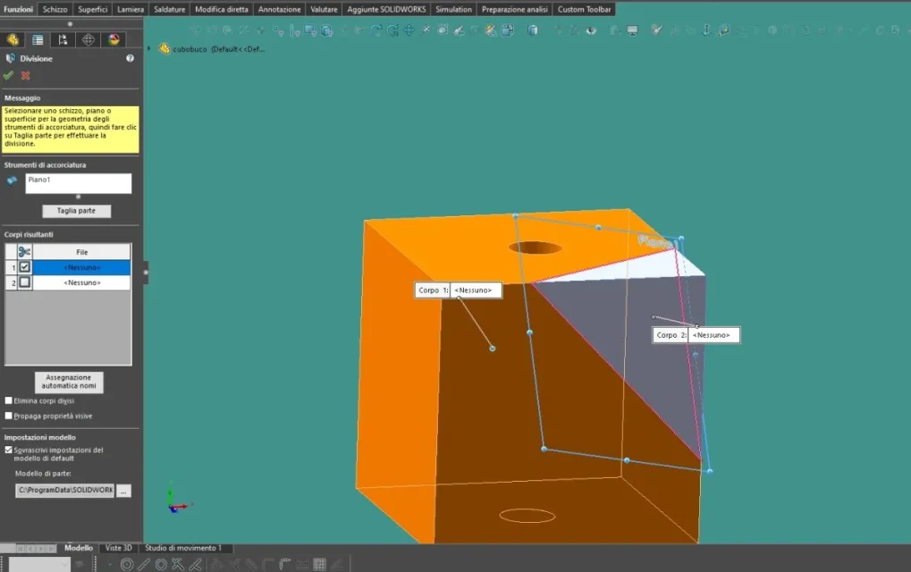Screen dimensions: 911x572
Task: Click the pan view arrows icon
Action: 409,30
